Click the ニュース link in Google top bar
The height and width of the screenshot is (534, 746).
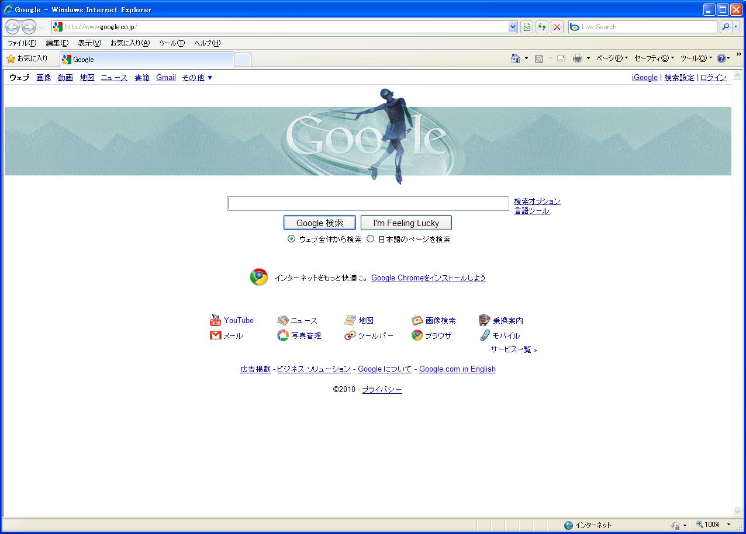(114, 78)
